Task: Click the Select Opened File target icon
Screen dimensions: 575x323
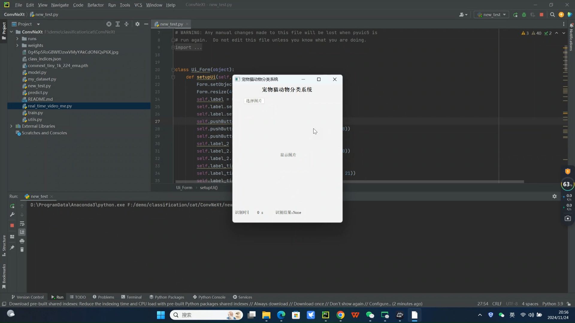Action: click(109, 24)
